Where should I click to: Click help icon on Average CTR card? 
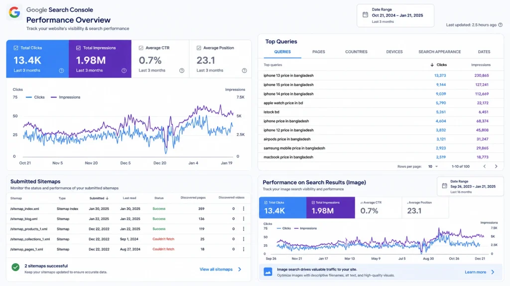click(x=182, y=71)
